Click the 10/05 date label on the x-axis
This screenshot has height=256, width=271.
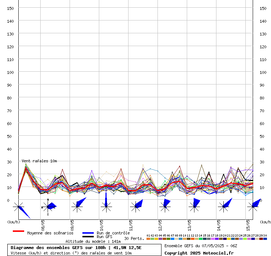101,225
